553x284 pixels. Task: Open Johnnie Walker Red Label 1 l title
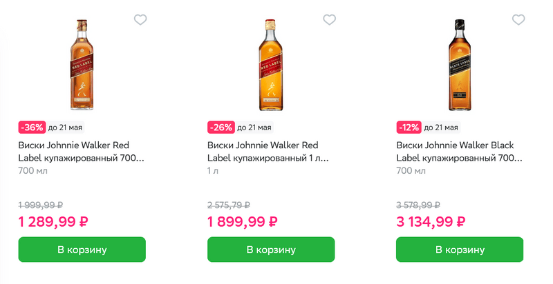click(268, 152)
